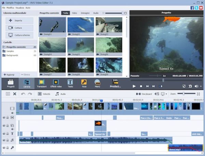Open the audio mixer icon
This screenshot has height=156, width=205.
tap(157, 94)
